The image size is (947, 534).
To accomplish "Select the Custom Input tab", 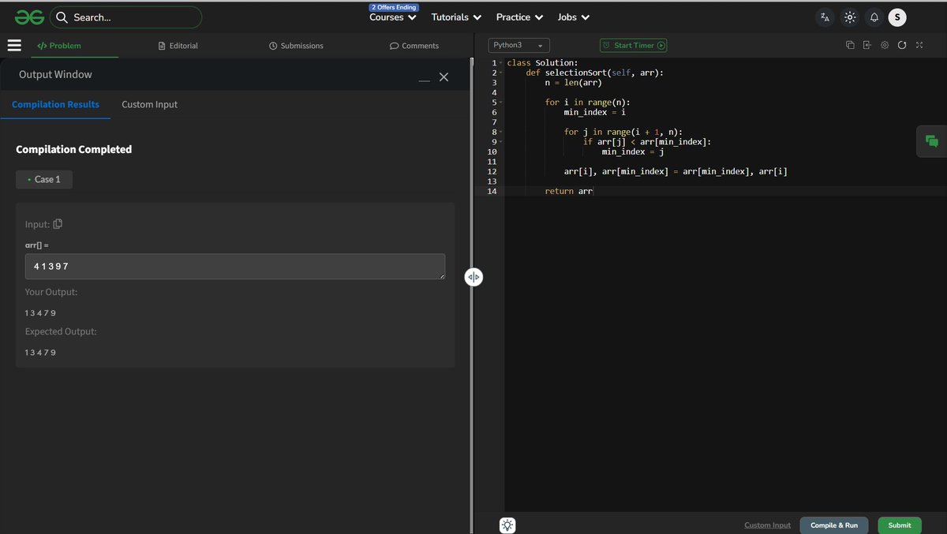I will click(149, 104).
